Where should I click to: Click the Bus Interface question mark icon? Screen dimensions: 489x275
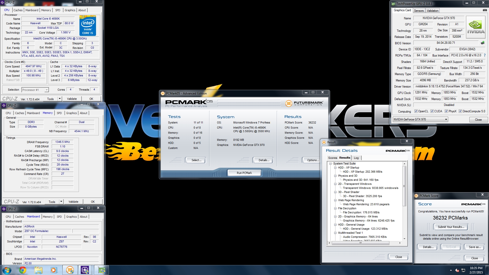484,55
